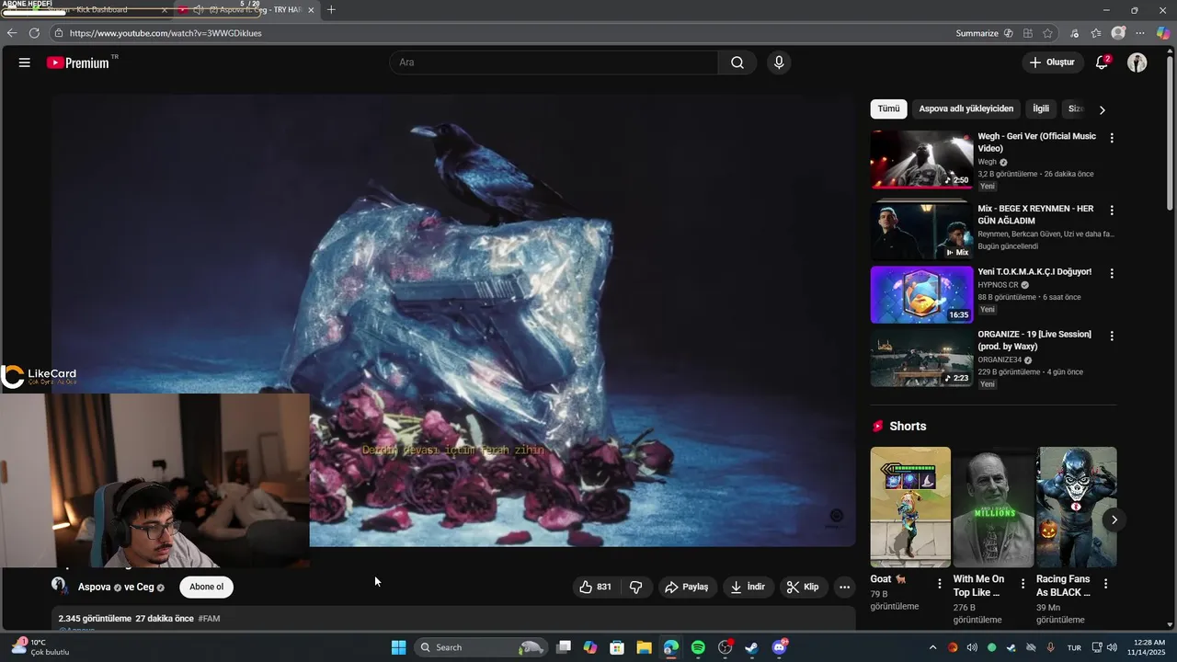
Task: Open the weather widget Çok bulutlu
Action: (40, 647)
